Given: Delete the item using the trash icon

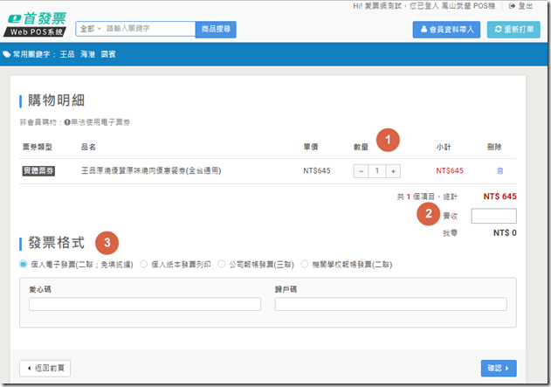Looking at the screenshot, I should [x=500, y=171].
